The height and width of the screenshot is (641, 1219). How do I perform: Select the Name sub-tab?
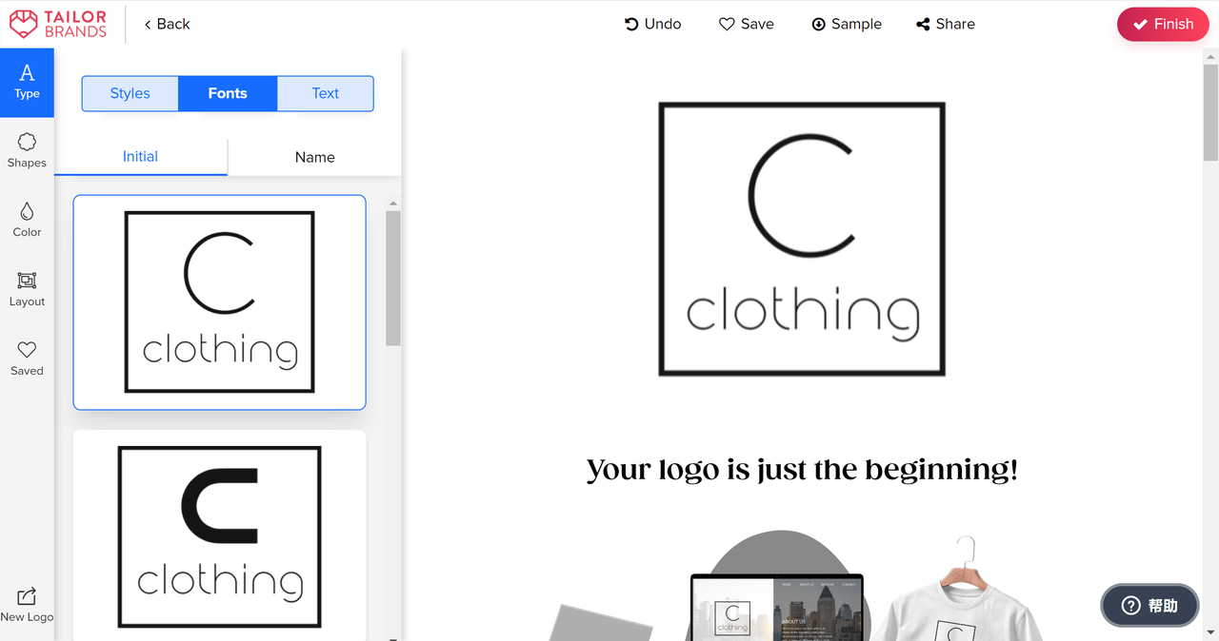314,158
